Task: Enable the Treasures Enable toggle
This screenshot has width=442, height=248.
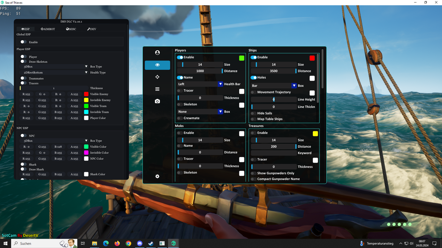Action: (x=253, y=133)
